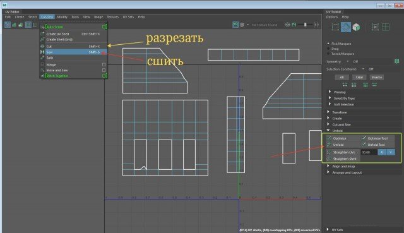The height and width of the screenshot is (233, 404).
Task: Expand the Soft Selection section
Action: coord(330,104)
